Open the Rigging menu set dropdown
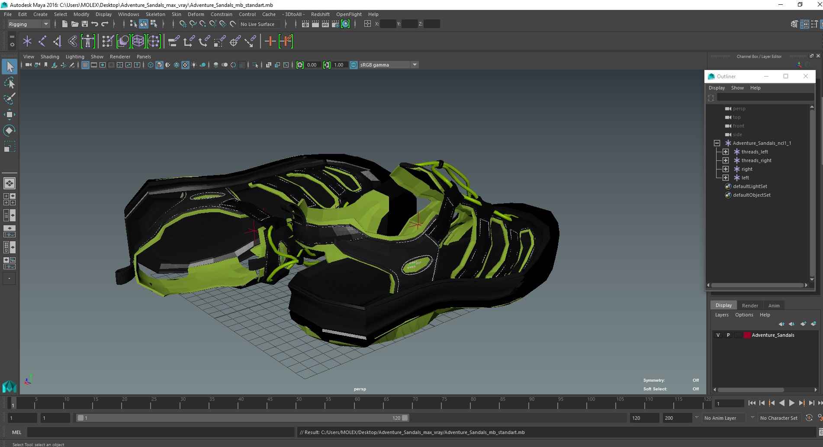Image resolution: width=823 pixels, height=447 pixels. coord(29,24)
